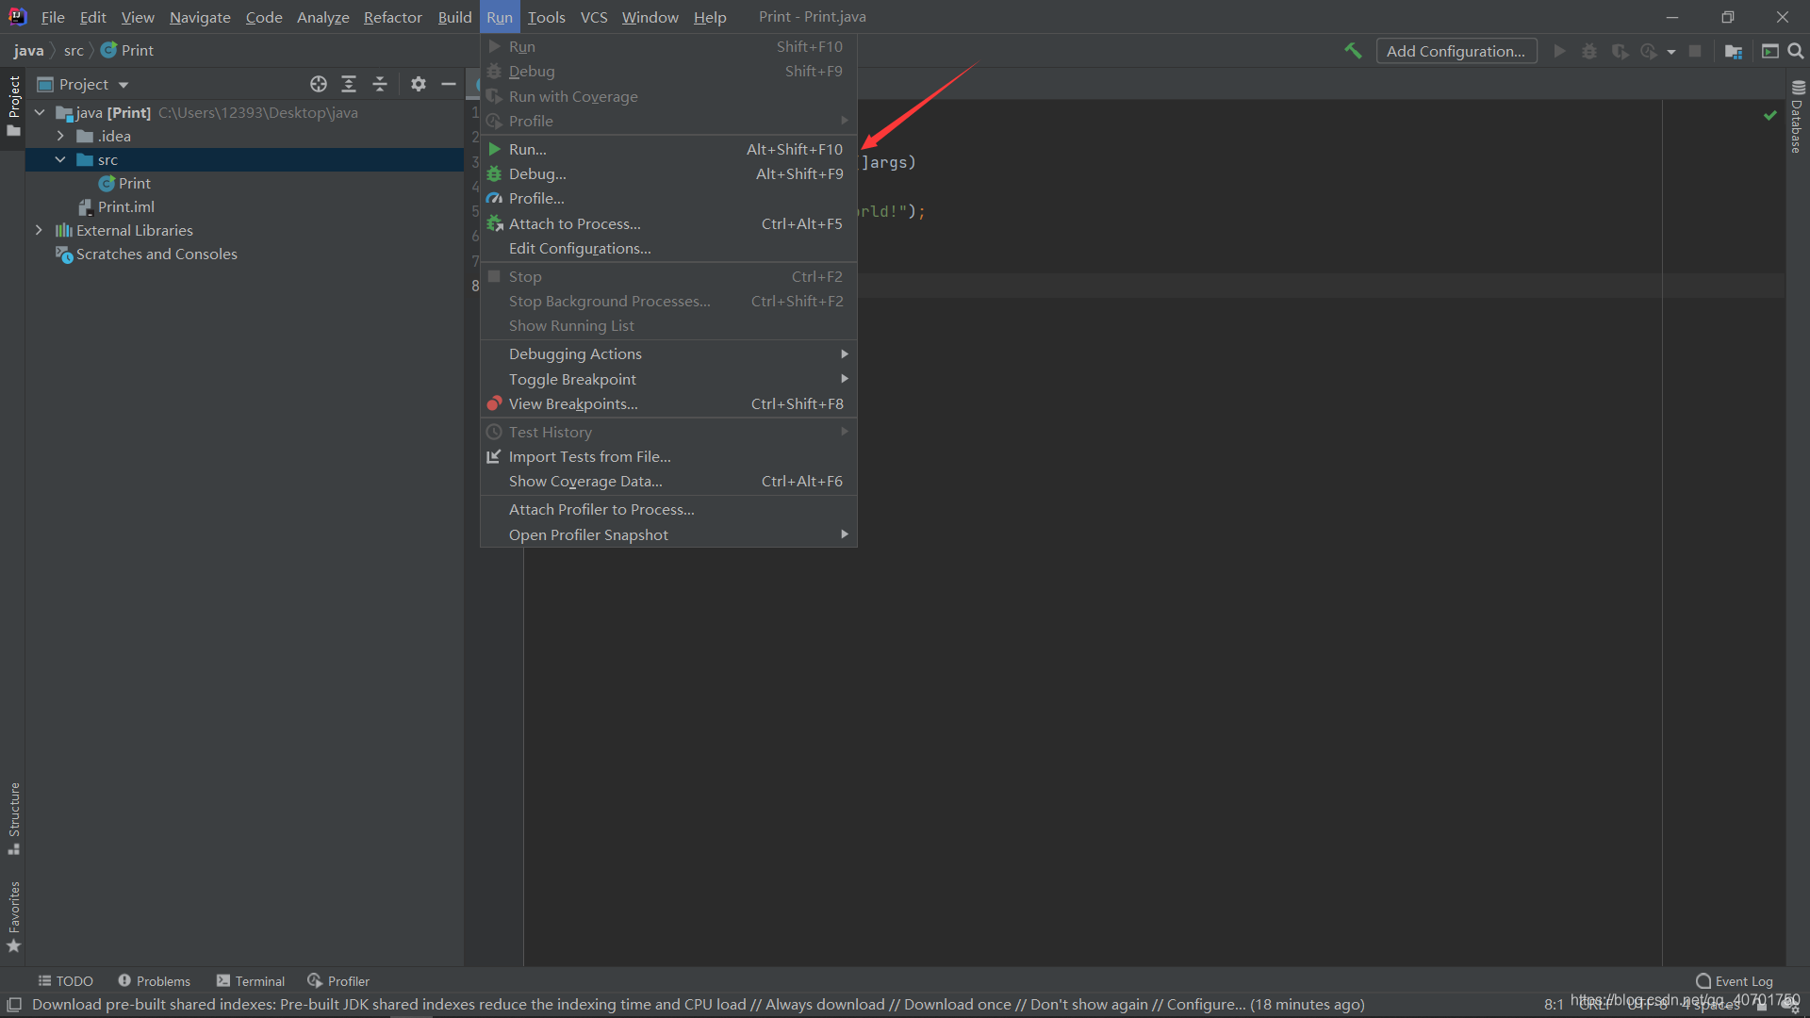Hide the Project panel with minus icon
Viewport: 1810px width, 1018px height.
[449, 84]
